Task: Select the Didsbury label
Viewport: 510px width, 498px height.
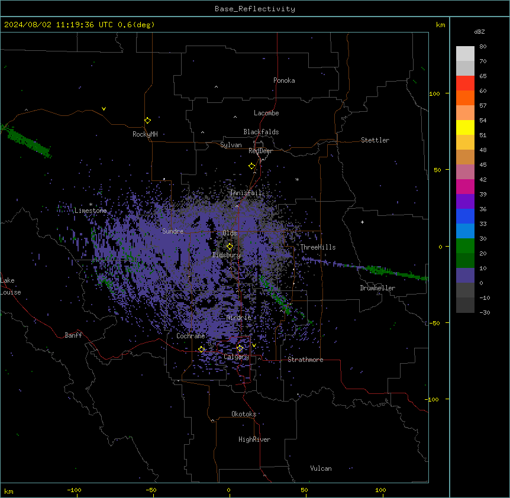Action: 227,255
